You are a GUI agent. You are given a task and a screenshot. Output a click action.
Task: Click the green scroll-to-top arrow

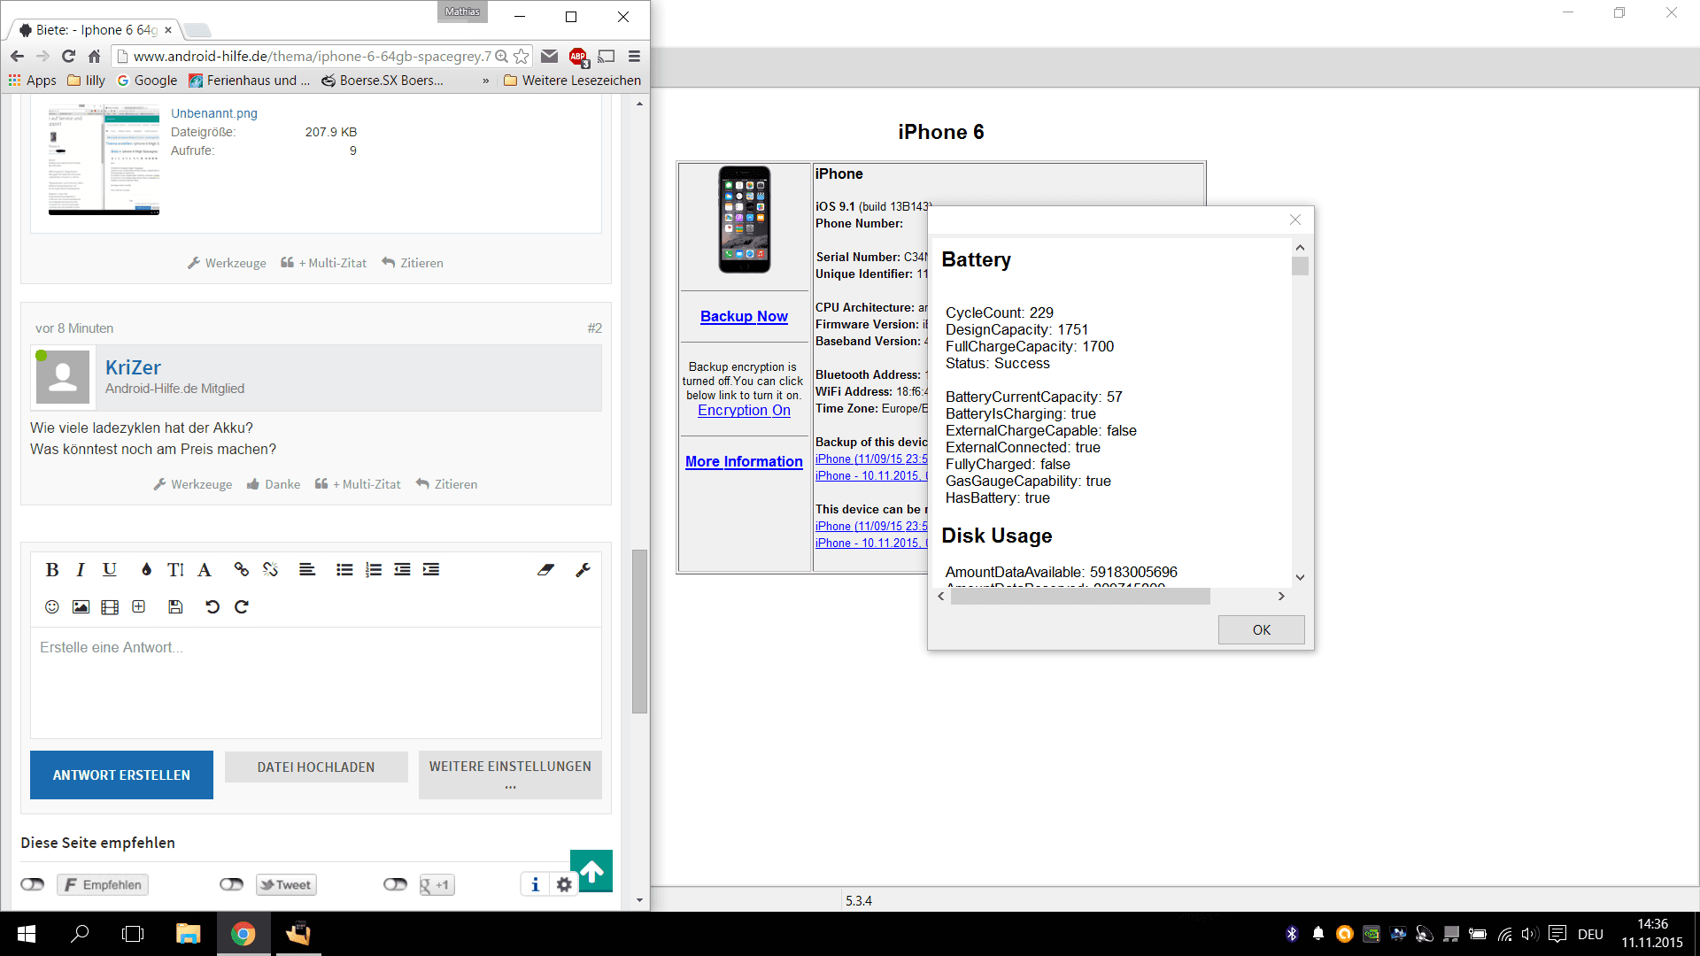tap(591, 872)
